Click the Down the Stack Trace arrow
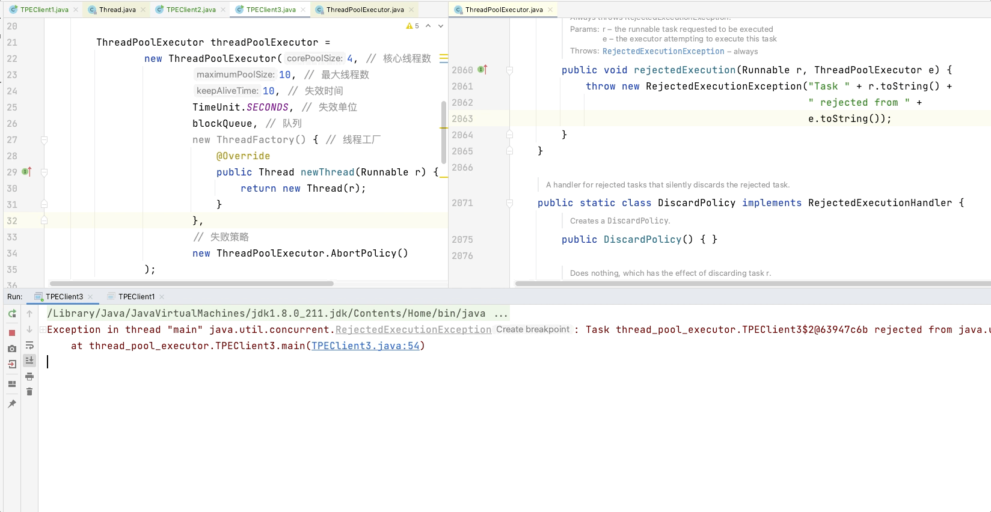 [x=29, y=329]
